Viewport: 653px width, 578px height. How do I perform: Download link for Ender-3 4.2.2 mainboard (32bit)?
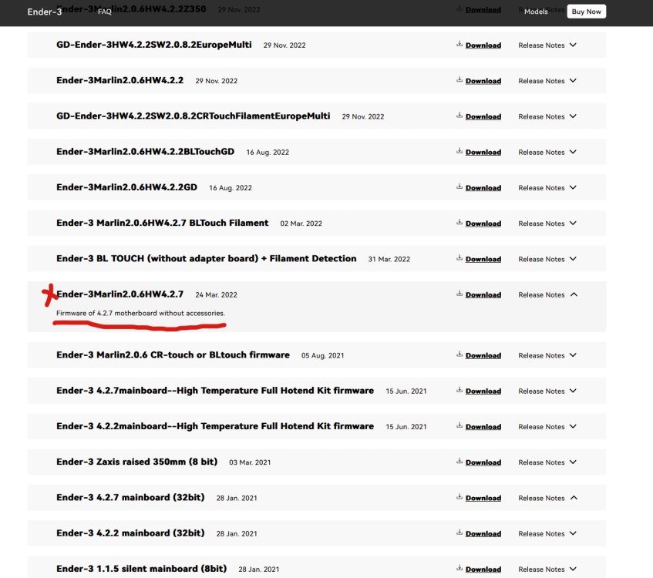click(483, 533)
